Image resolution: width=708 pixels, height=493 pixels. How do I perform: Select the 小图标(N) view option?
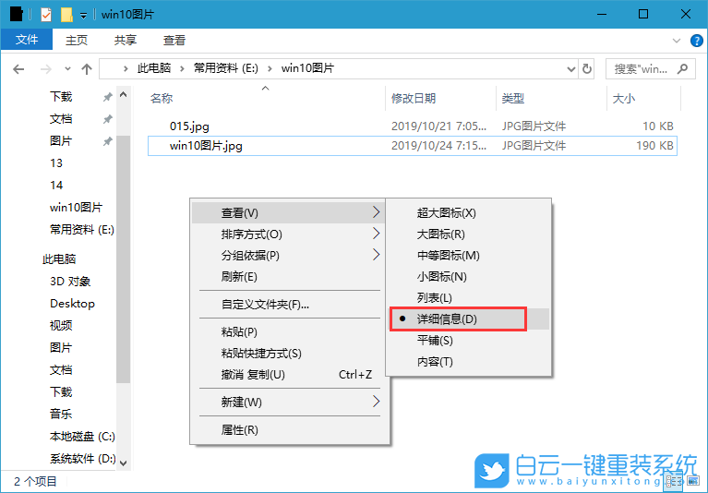click(469, 277)
